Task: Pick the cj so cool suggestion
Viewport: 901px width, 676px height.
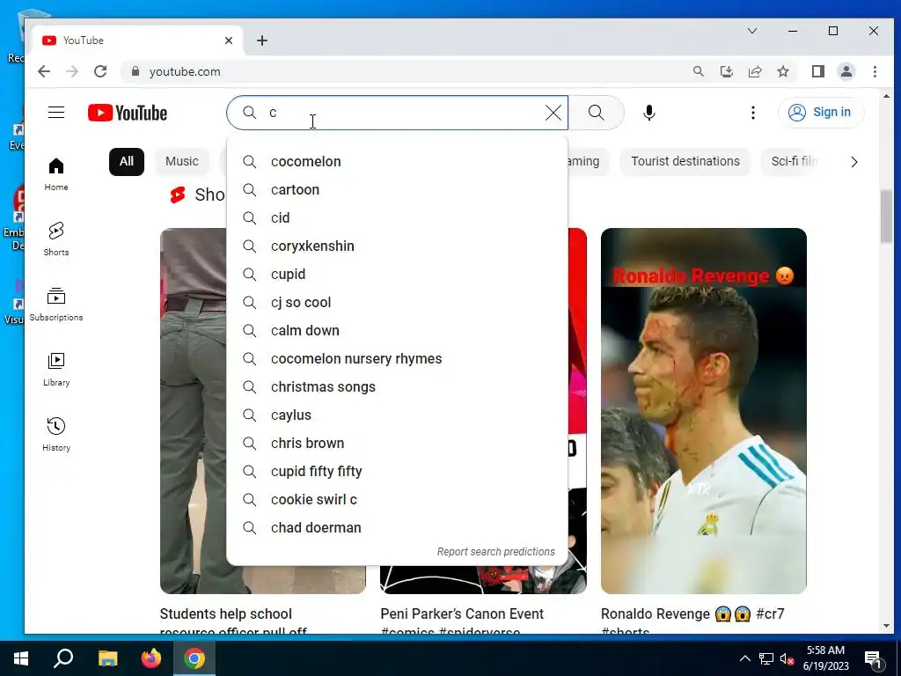Action: pyautogui.click(x=397, y=303)
